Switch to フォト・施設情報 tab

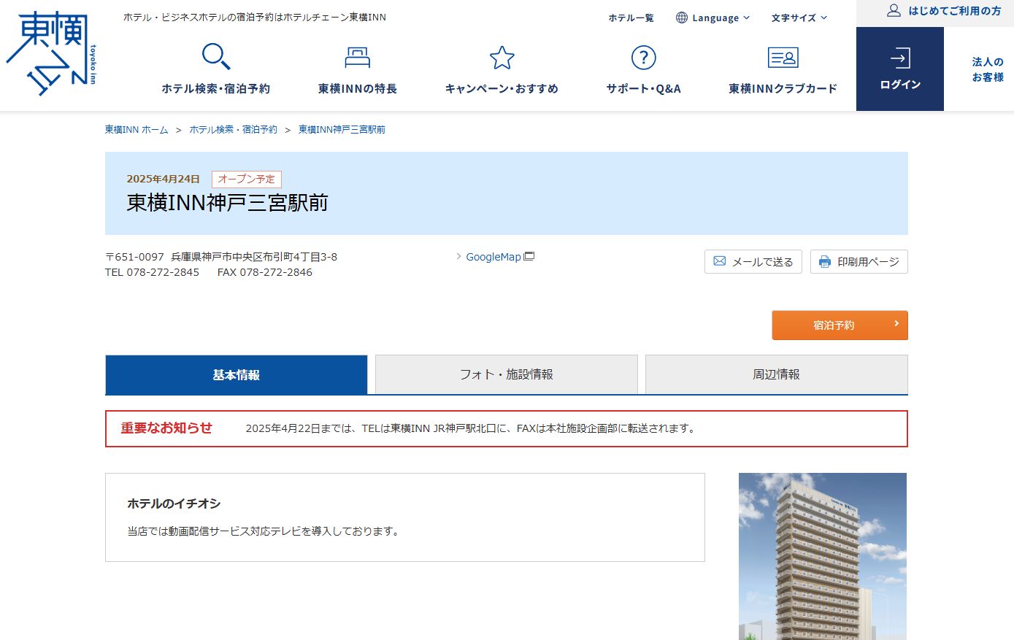tap(507, 374)
